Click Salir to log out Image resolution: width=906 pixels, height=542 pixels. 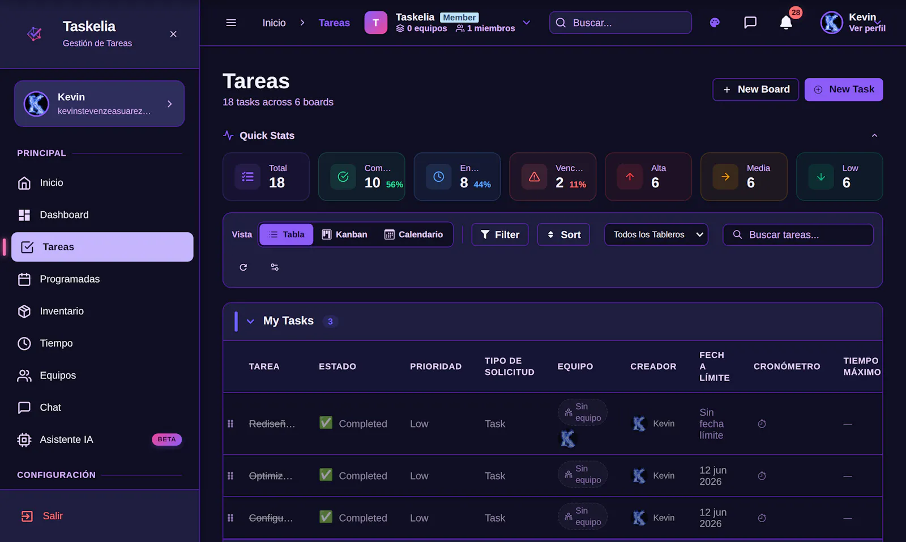[x=100, y=516]
